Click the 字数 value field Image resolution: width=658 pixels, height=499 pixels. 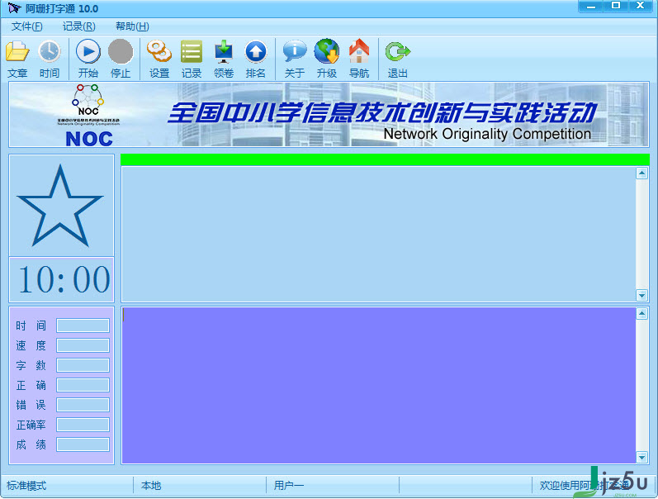pyautogui.click(x=83, y=365)
